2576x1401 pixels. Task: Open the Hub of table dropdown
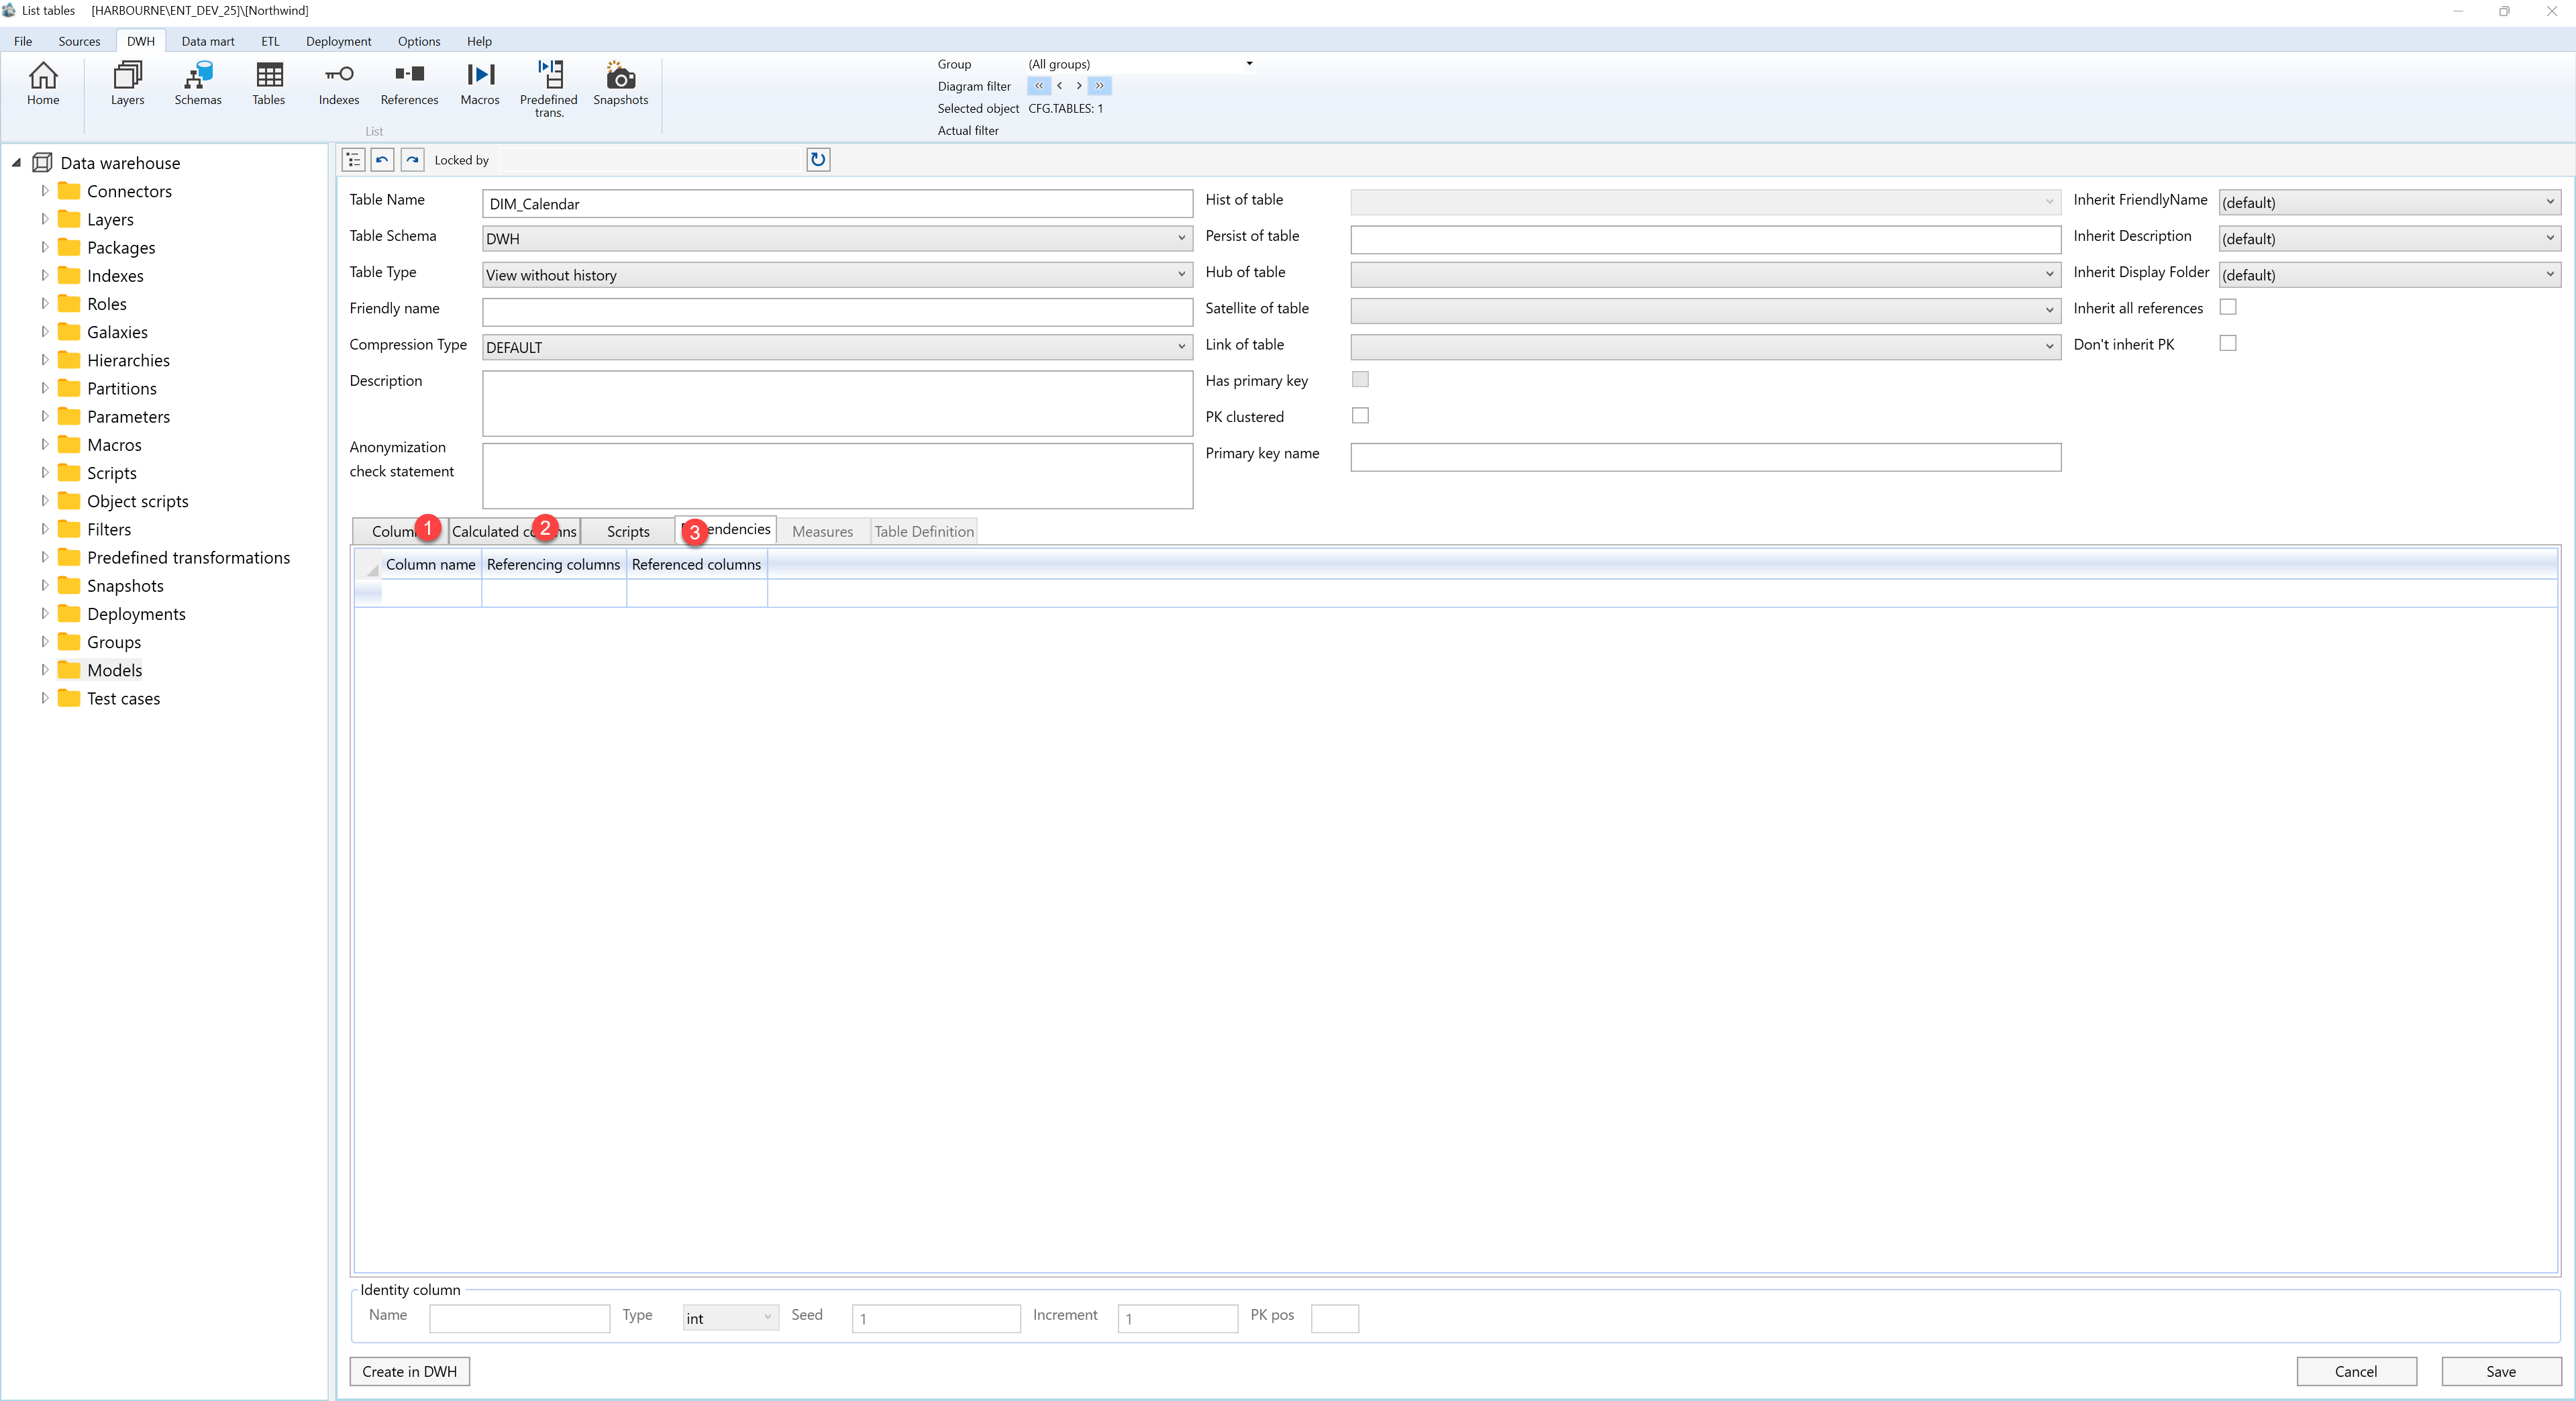1705,274
